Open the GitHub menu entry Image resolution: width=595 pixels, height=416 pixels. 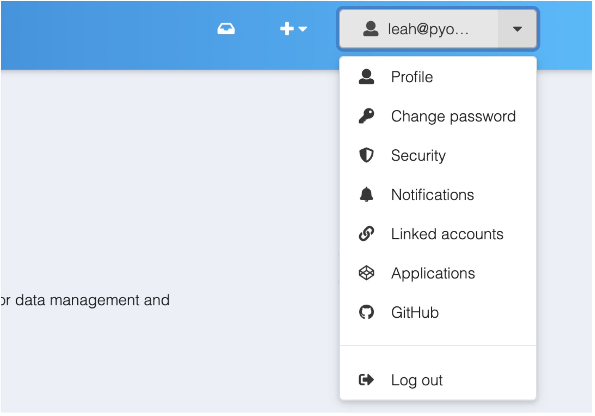pyautogui.click(x=438, y=312)
